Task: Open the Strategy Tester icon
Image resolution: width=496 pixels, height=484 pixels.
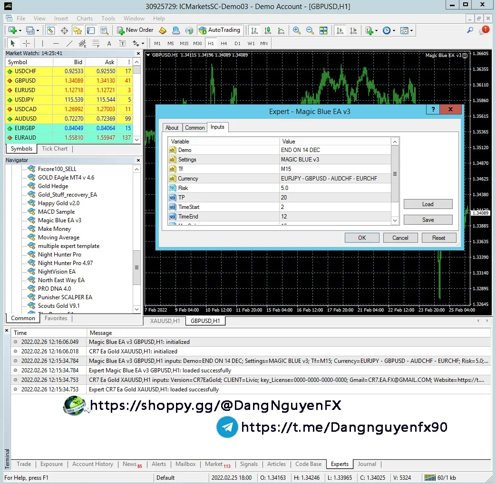Action: click(104, 30)
